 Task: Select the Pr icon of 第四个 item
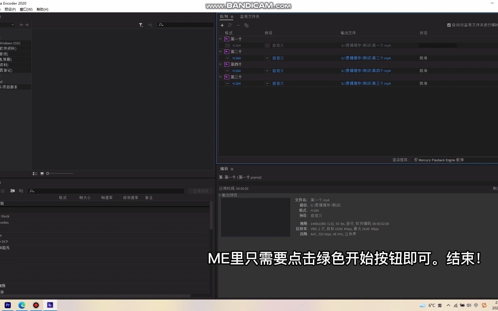pos(227,65)
